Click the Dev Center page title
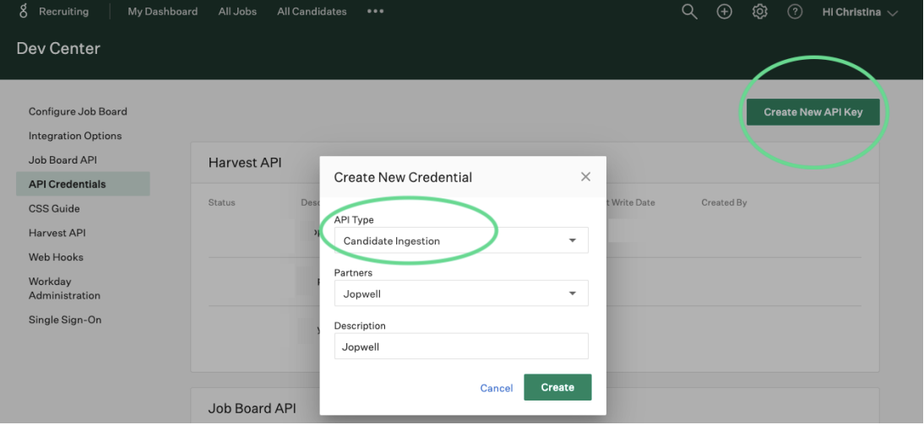The image size is (924, 425). (58, 48)
